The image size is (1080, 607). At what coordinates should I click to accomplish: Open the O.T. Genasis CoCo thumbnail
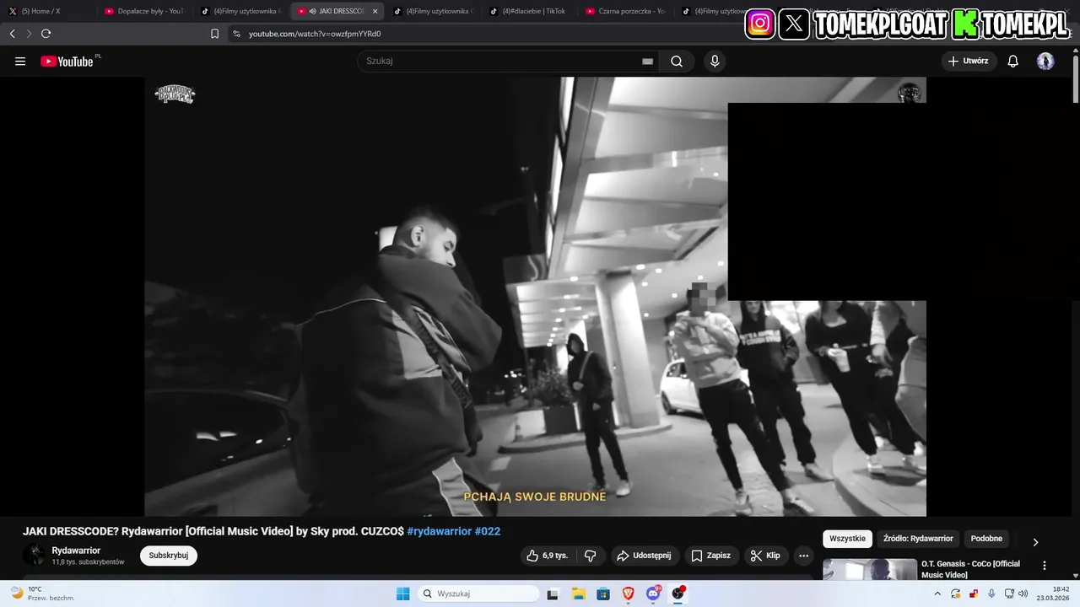(870, 569)
